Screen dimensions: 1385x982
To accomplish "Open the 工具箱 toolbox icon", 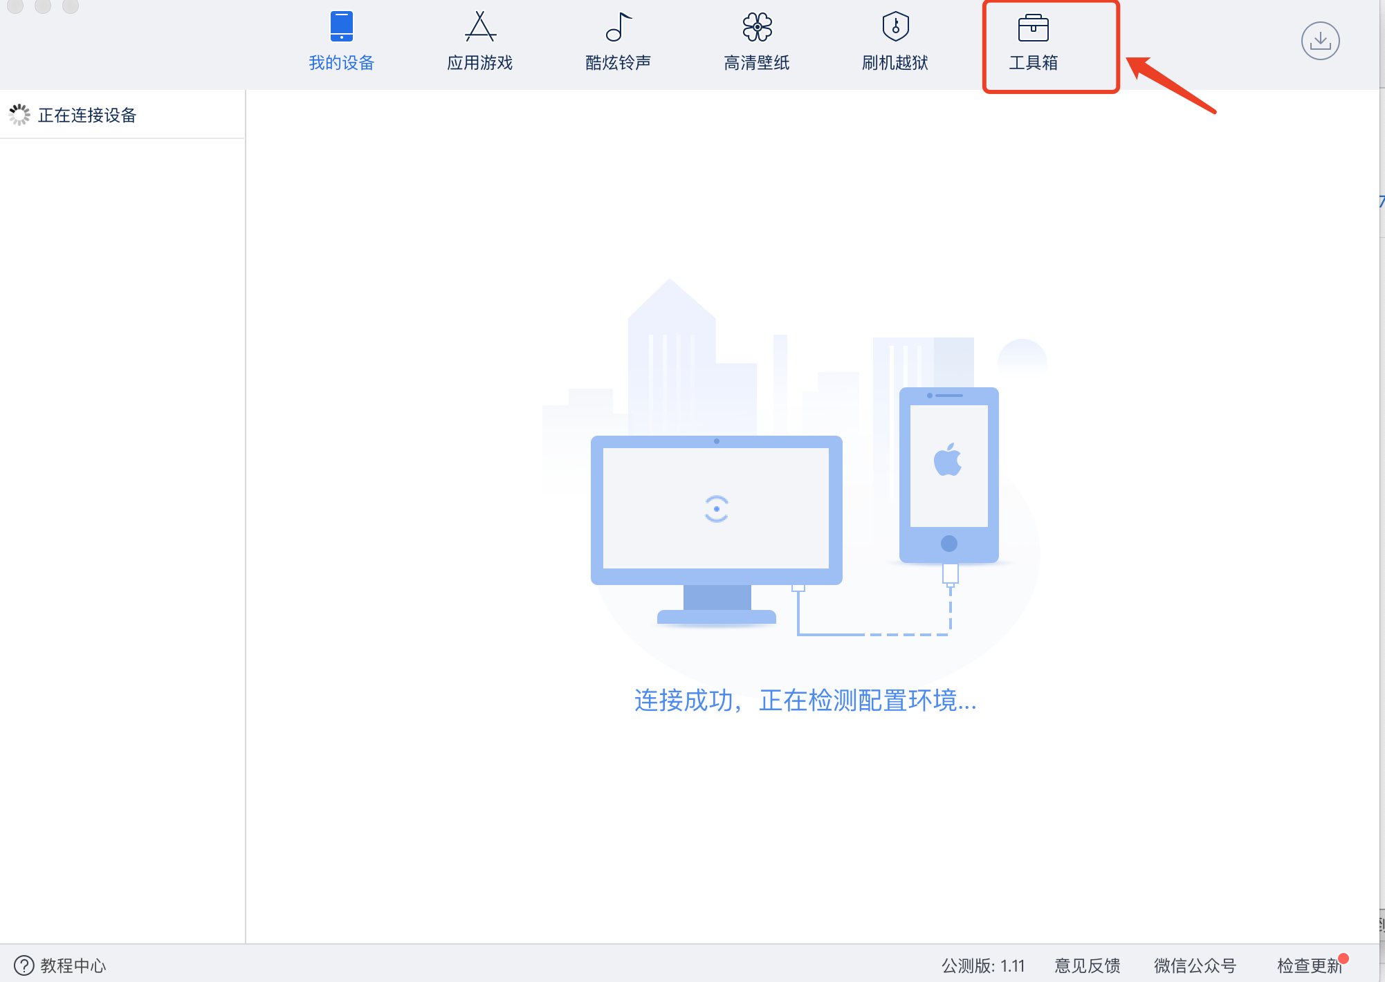I will [x=1033, y=28].
